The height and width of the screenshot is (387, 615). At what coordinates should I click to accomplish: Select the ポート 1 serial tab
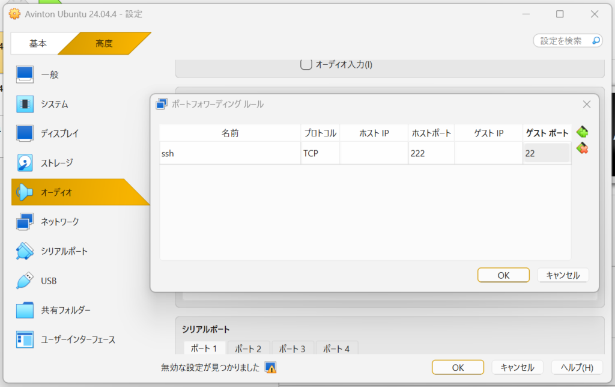[204, 348]
